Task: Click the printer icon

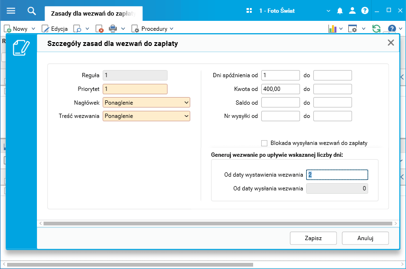Action: tap(113, 29)
